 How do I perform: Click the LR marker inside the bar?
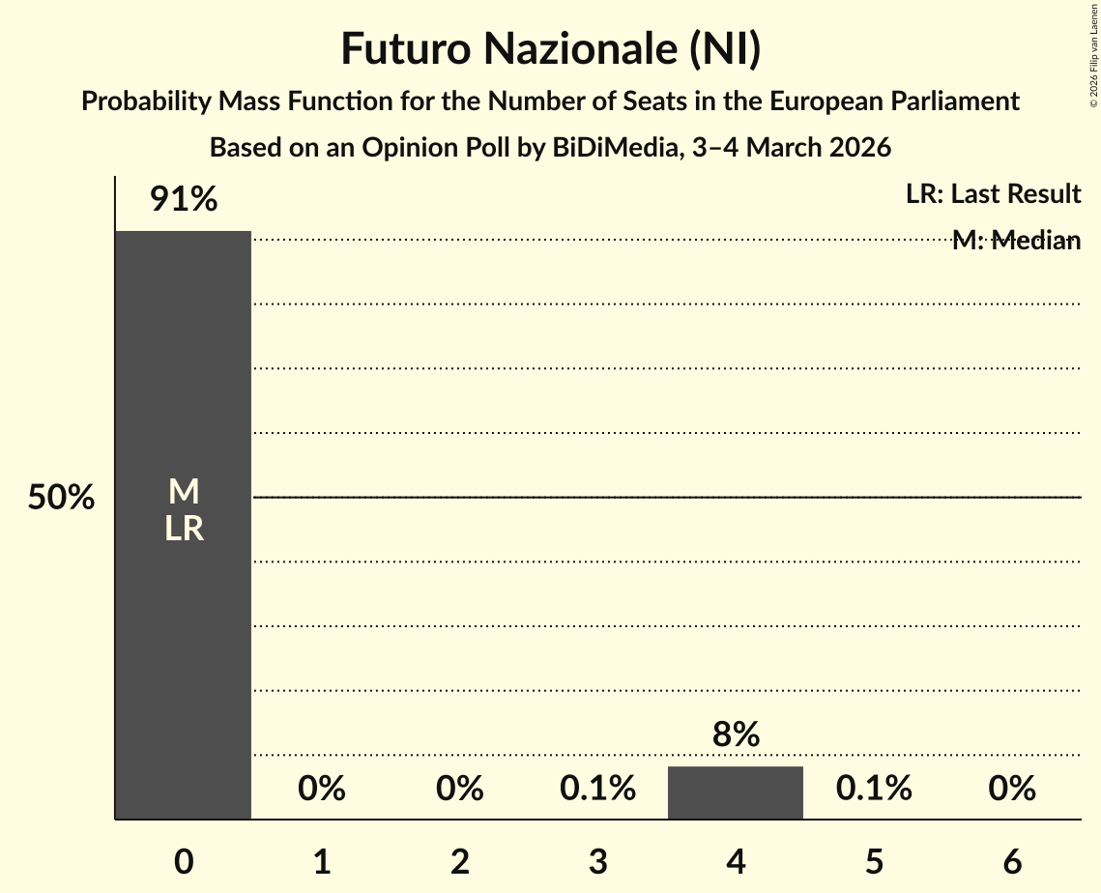[183, 529]
